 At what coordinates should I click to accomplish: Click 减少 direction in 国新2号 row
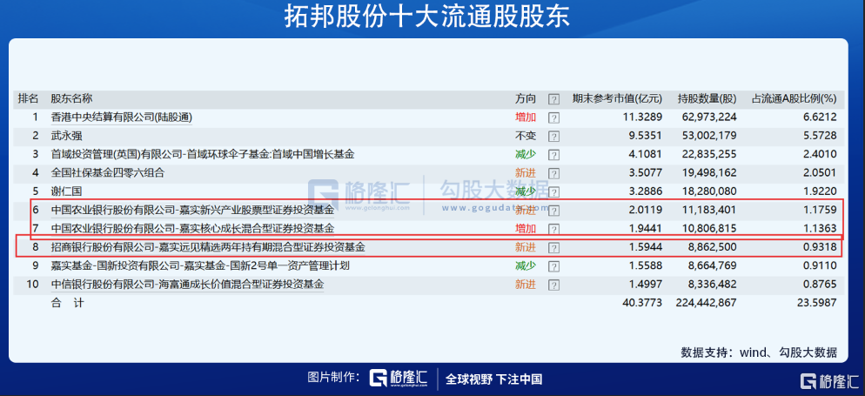[526, 265]
